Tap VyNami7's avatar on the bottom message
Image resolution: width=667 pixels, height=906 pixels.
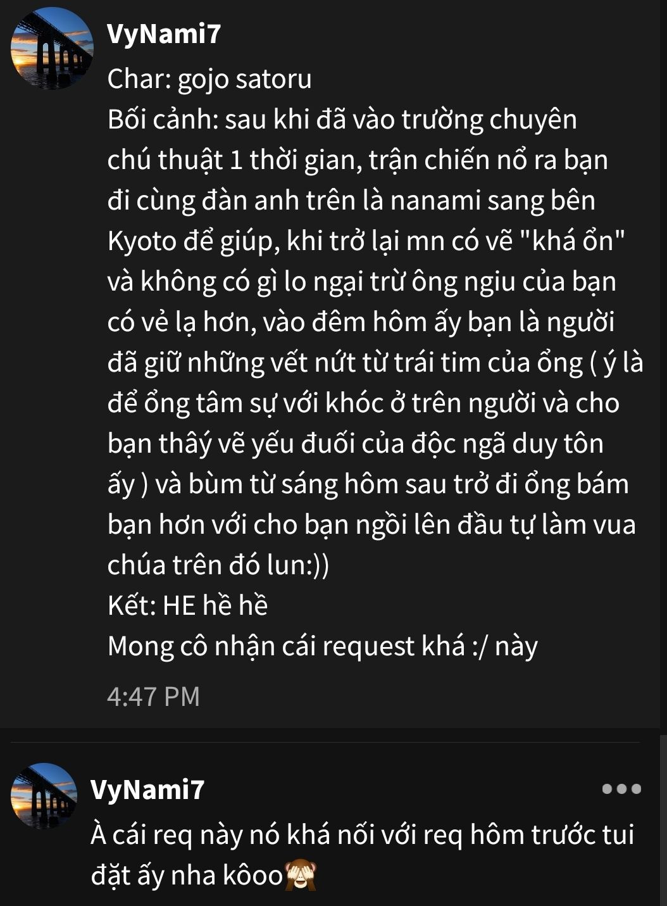pyautogui.click(x=44, y=796)
